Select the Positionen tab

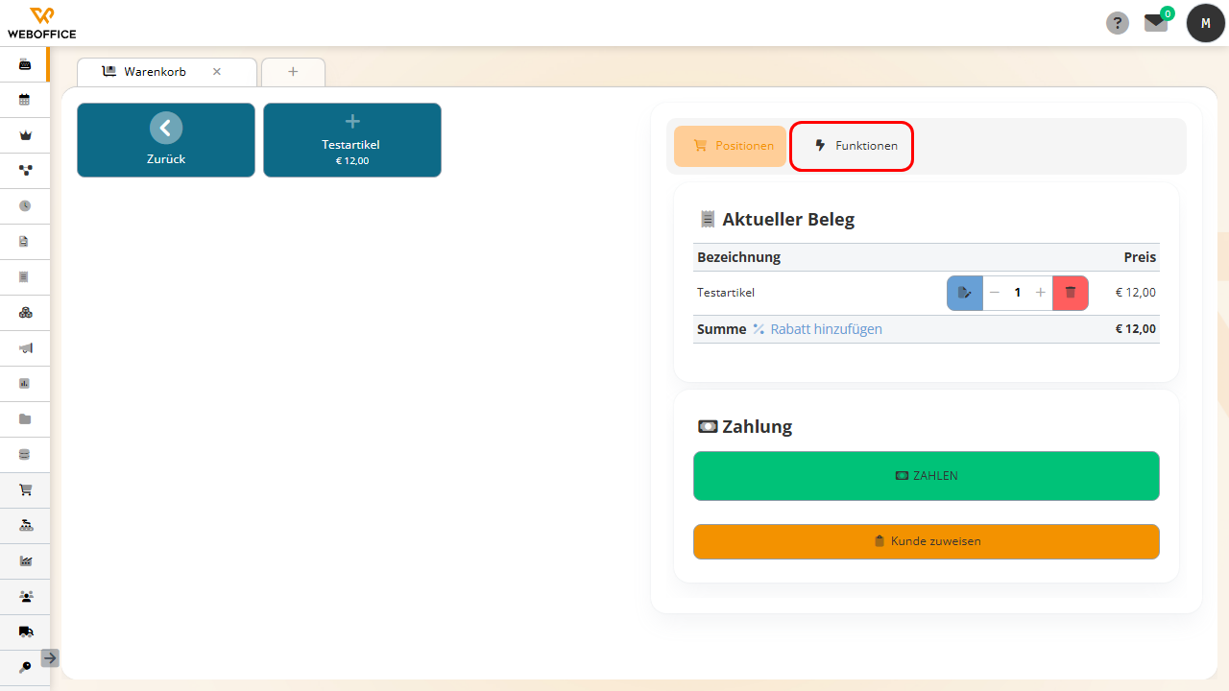tap(730, 146)
